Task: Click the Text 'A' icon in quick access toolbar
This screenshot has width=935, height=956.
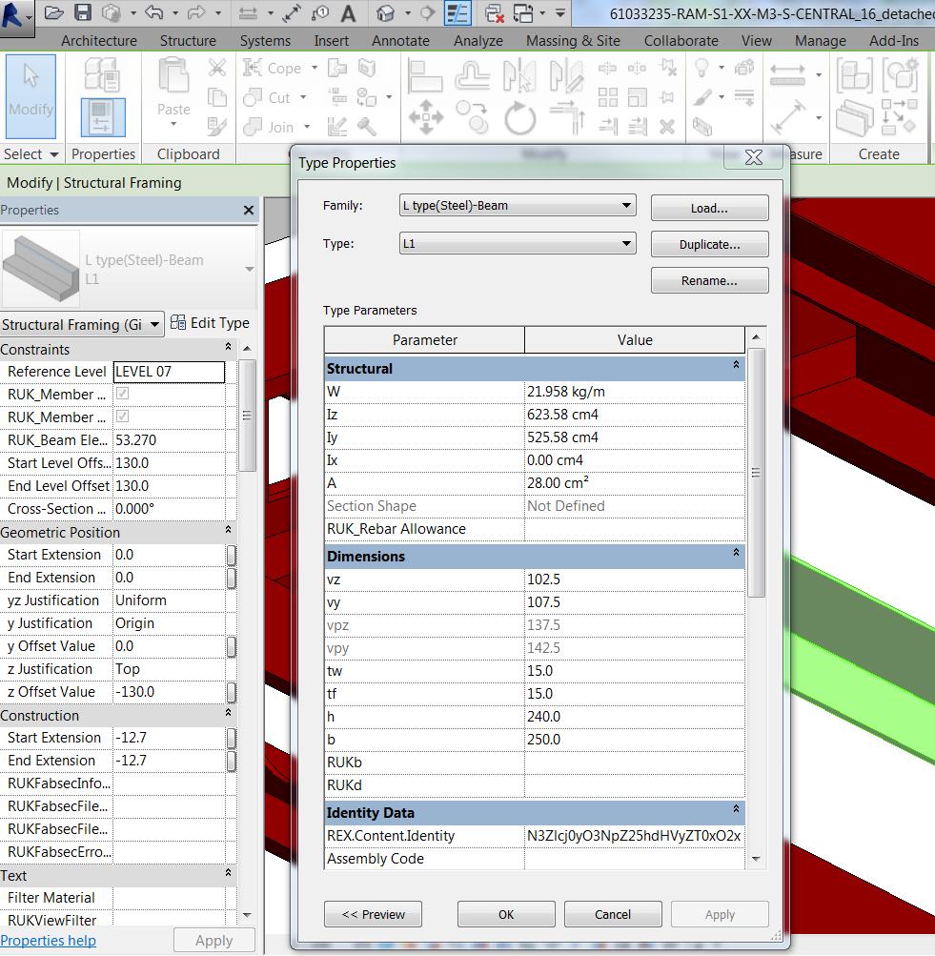Action: (348, 13)
